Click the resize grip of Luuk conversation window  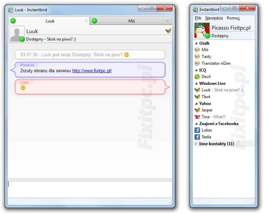(170, 203)
